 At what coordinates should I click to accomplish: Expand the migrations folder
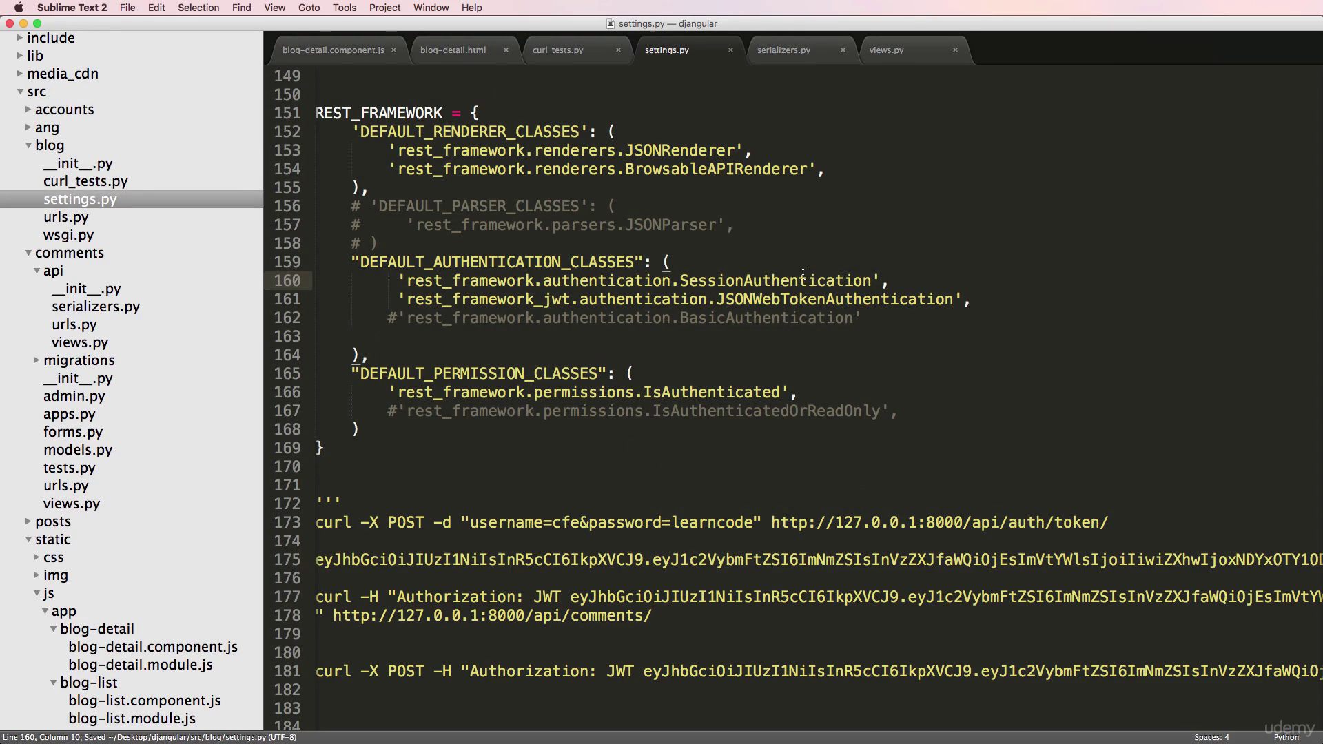point(37,360)
